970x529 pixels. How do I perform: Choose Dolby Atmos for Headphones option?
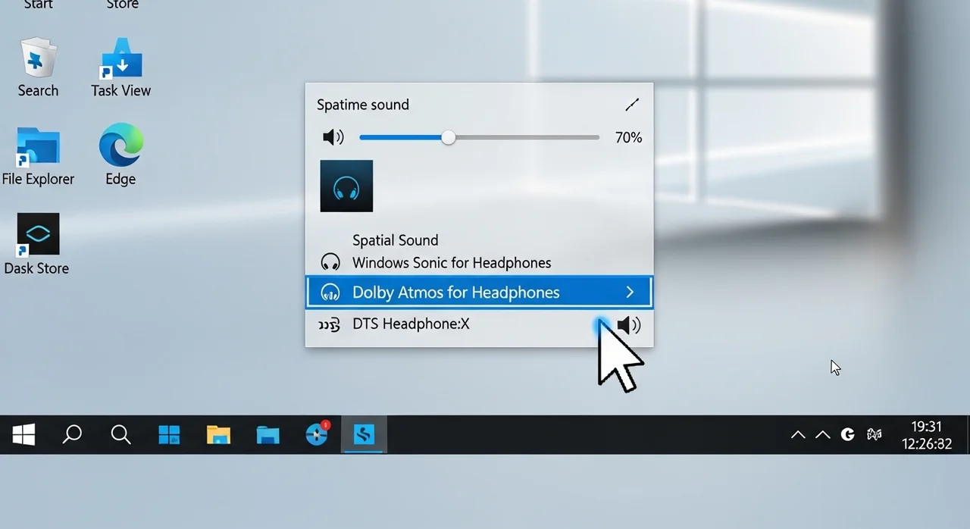(x=455, y=293)
